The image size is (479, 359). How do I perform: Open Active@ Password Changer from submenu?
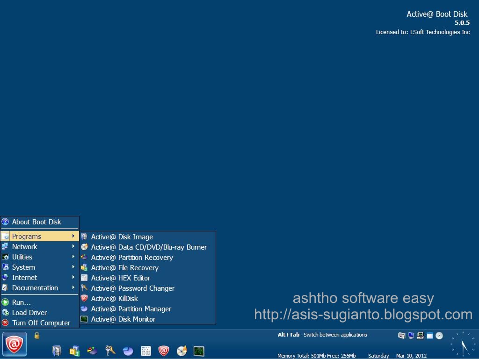[148, 288]
